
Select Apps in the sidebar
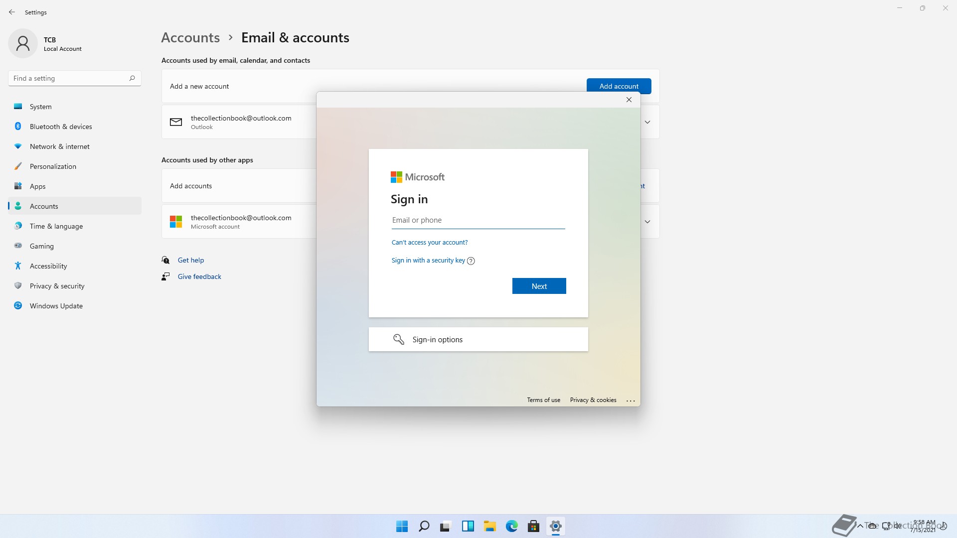[75, 186]
